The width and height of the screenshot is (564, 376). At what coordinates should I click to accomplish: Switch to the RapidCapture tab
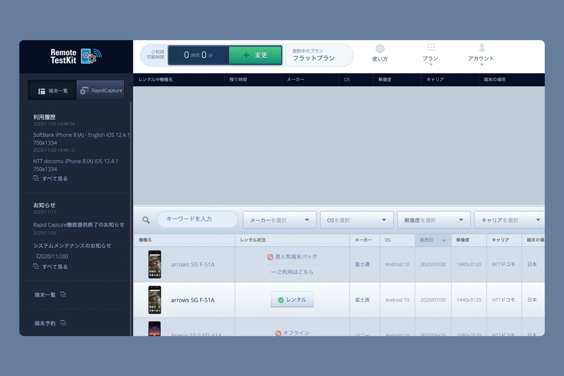click(x=100, y=90)
